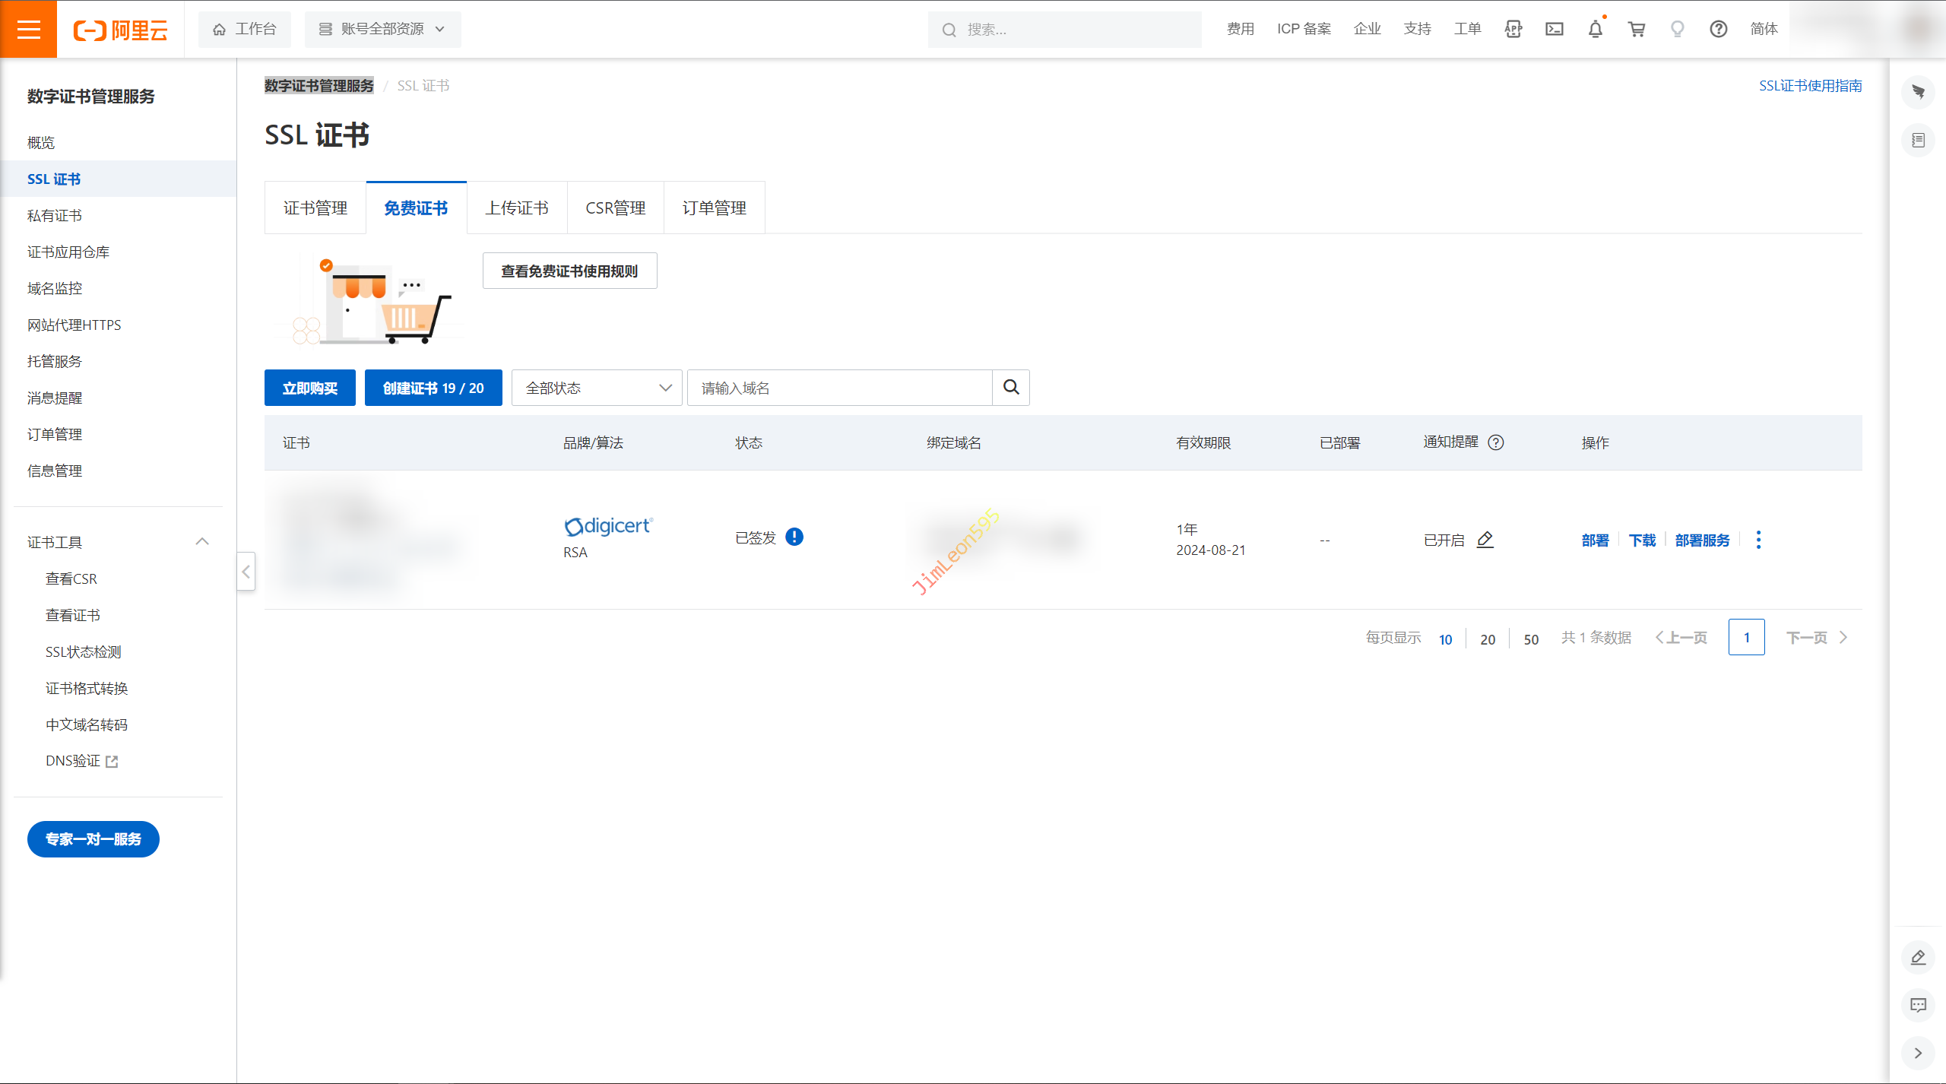Switch to the 证书管理 tab
The height and width of the screenshot is (1084, 1946).
[315, 208]
